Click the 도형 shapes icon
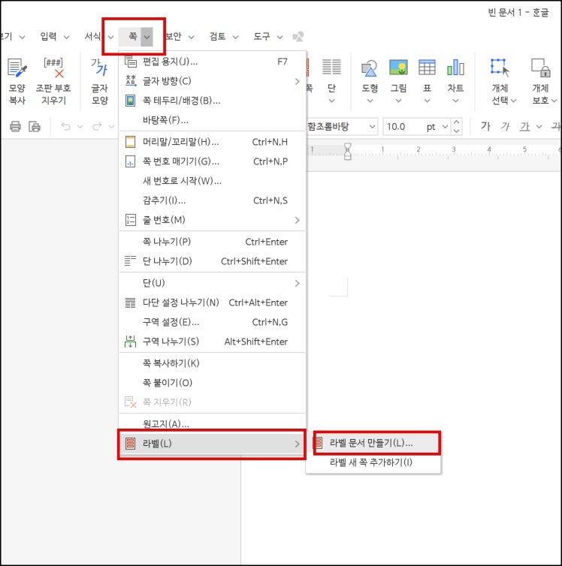 [x=370, y=68]
